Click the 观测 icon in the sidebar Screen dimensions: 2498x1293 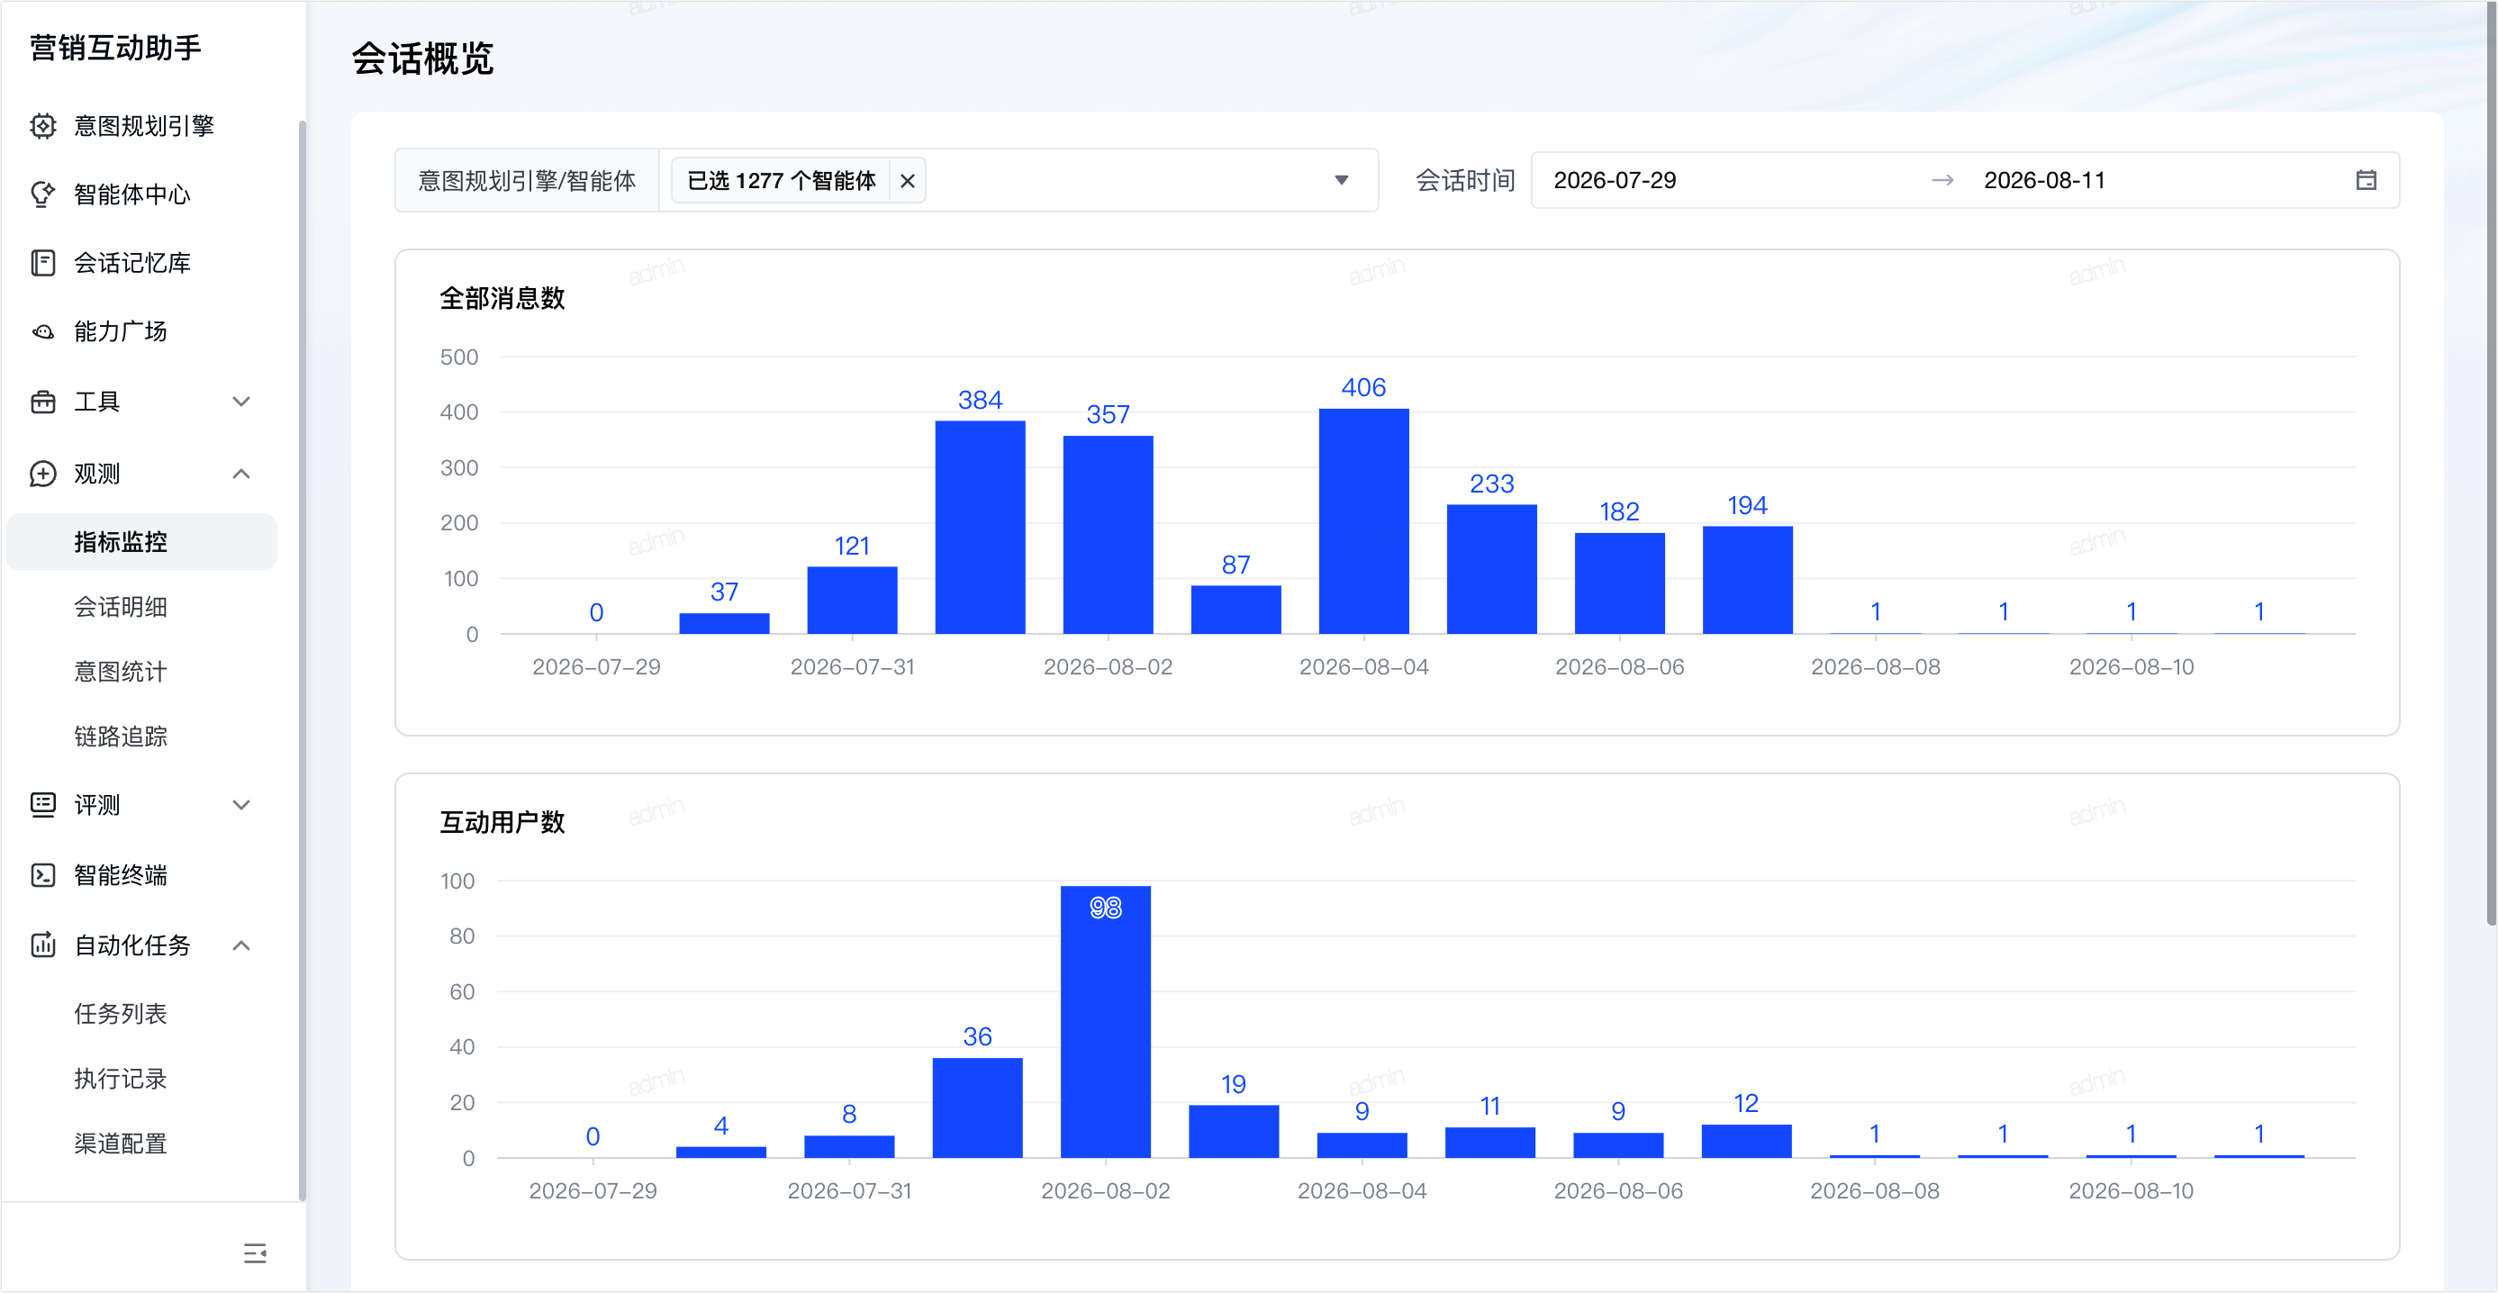[x=42, y=474]
